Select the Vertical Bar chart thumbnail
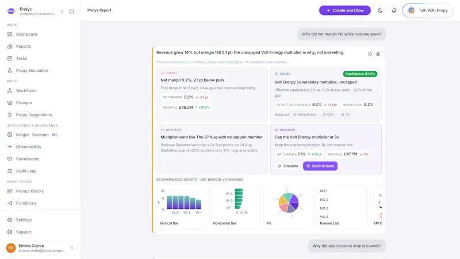Image resolution: width=460 pixels, height=259 pixels. tap(181, 207)
